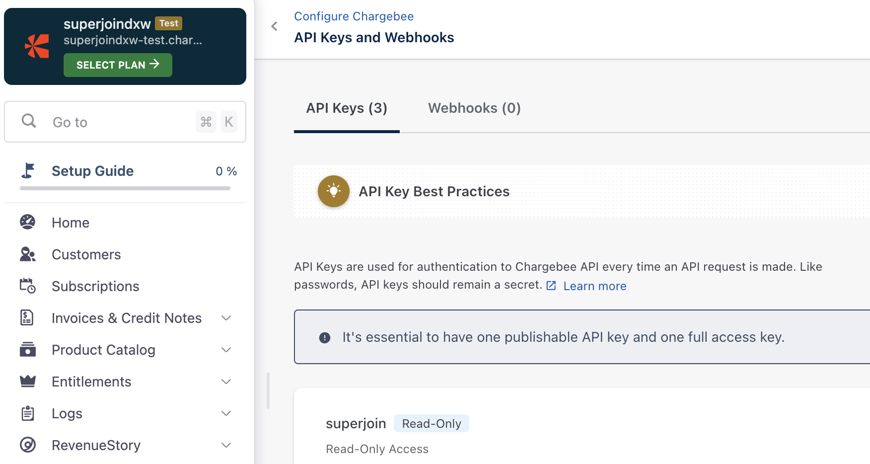This screenshot has width=870, height=464.
Task: Click the Logs clipboard icon
Action: 28,413
